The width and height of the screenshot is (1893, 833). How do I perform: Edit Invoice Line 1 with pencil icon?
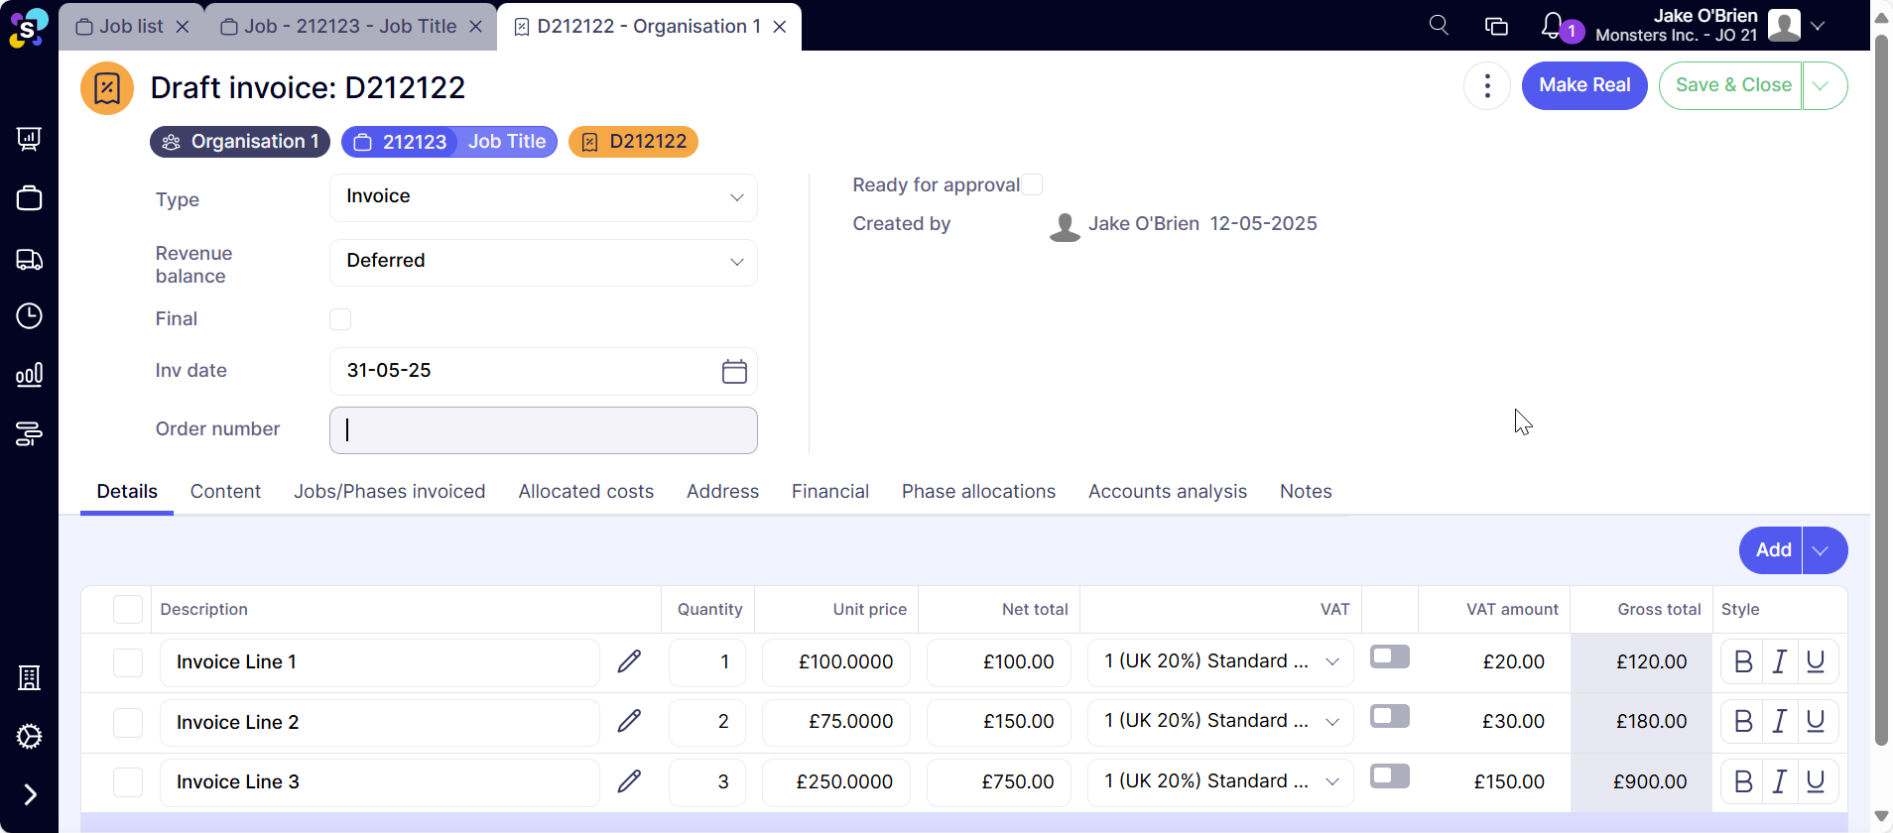629,661
